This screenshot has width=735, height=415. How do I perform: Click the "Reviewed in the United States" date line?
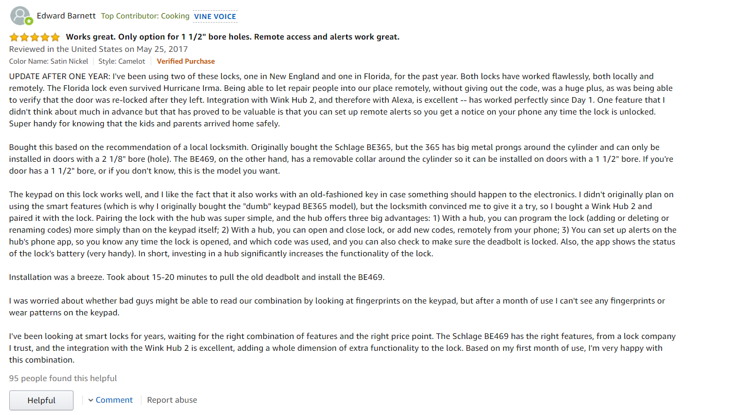pos(98,49)
